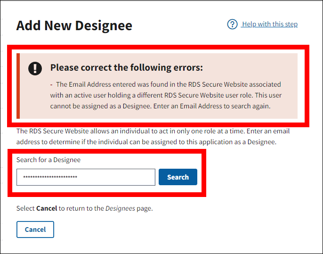The height and width of the screenshot is (254, 323).
Task: Open the "Help with this step" link
Action: point(269,24)
